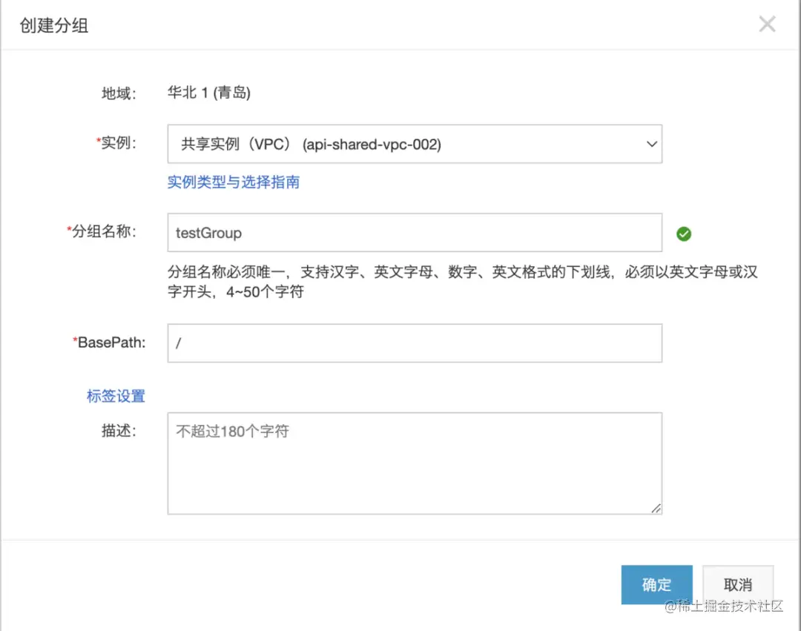Click the region text 华北 1 (青岛)
The image size is (801, 631).
pos(209,93)
